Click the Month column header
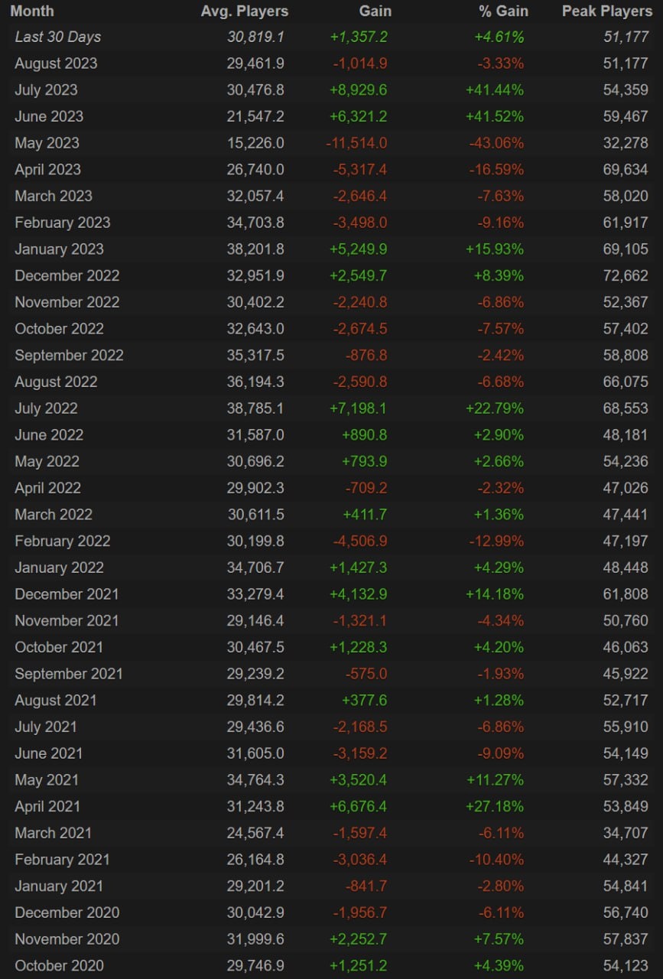Viewport: 663px width, 979px height. click(32, 11)
